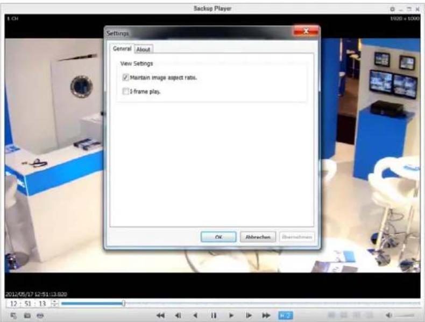Confirm settings with OK button

click(218, 237)
